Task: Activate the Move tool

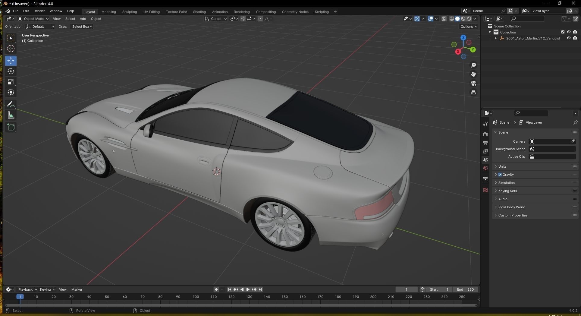Action: coord(11,61)
